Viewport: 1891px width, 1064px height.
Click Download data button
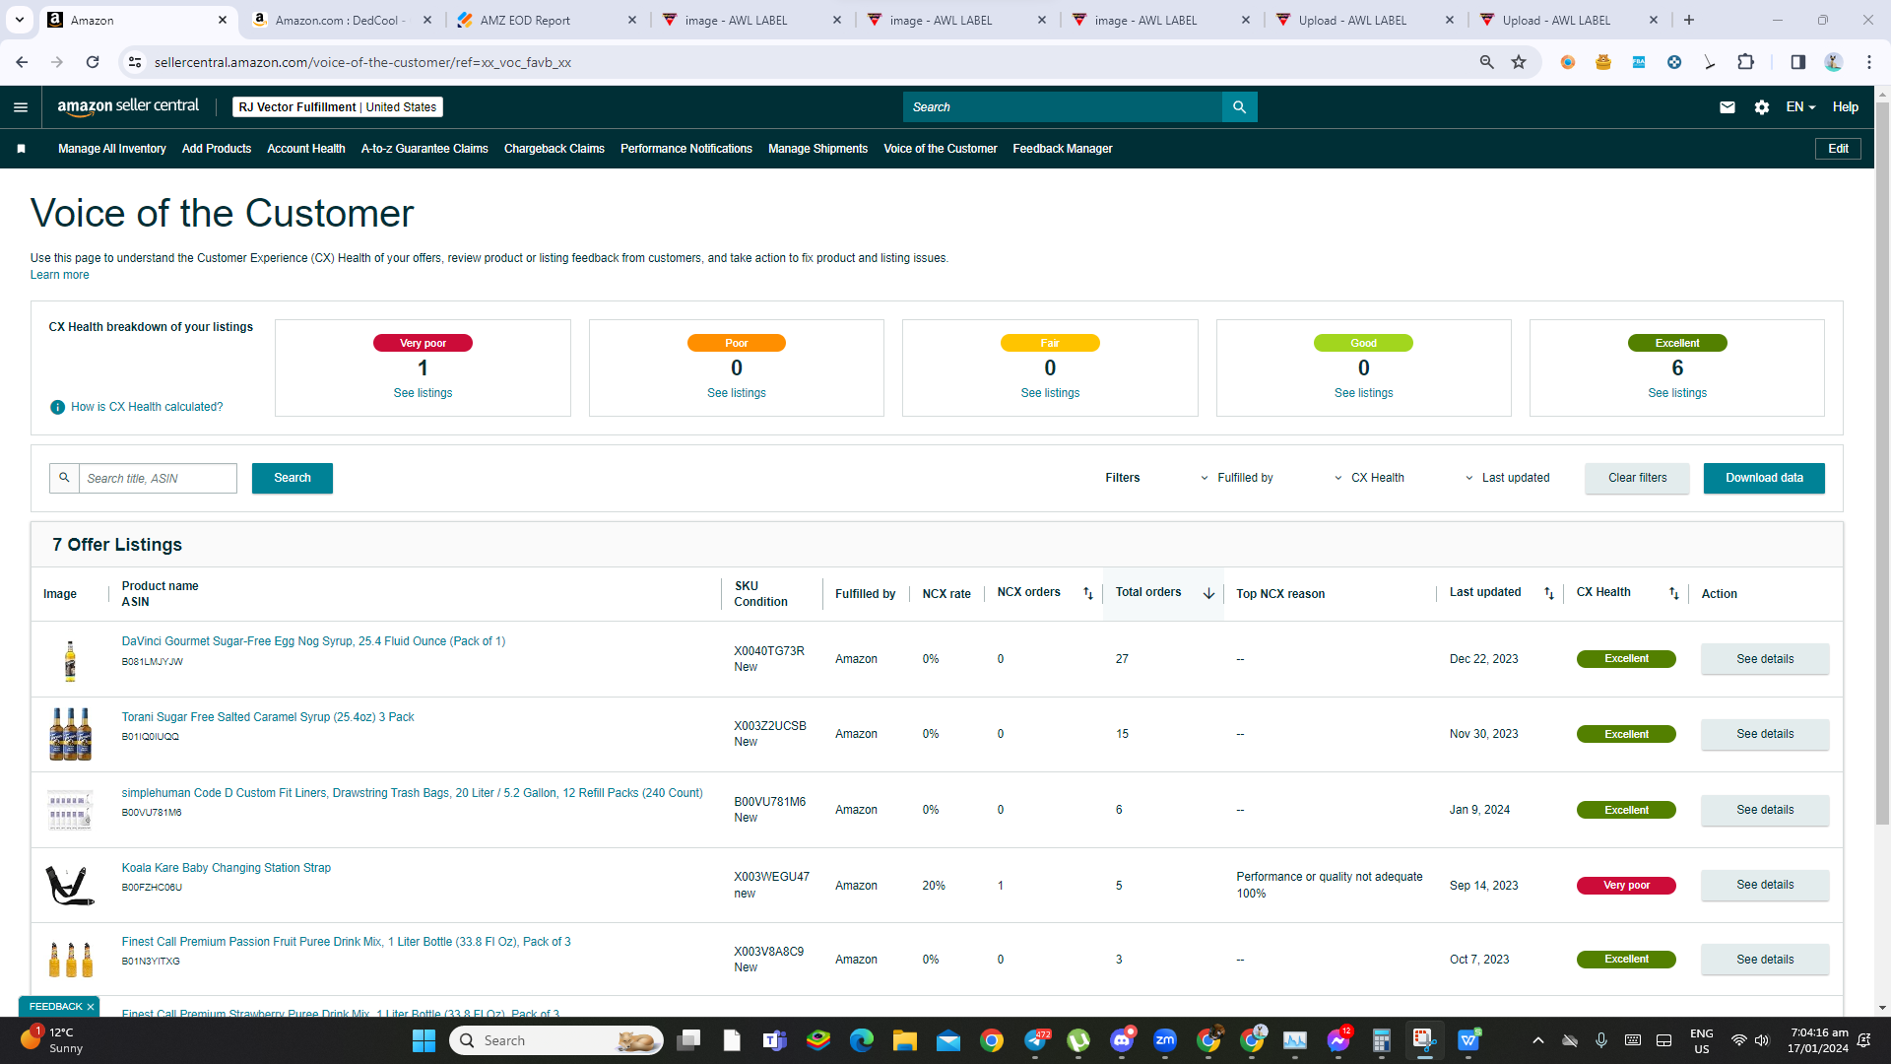pos(1764,478)
